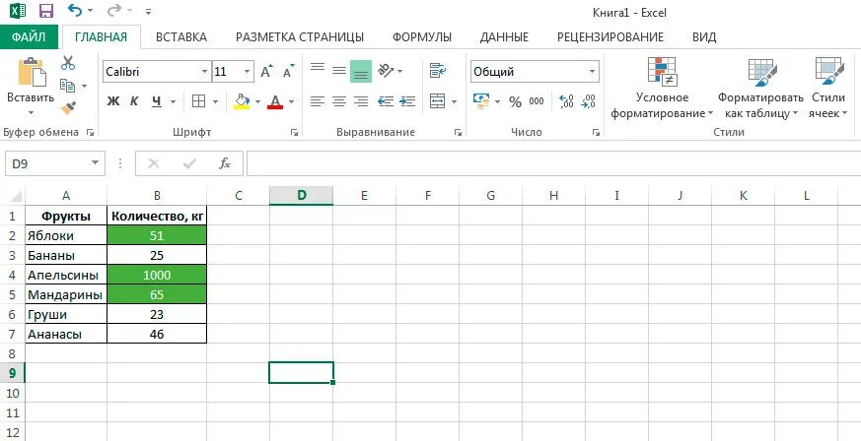This screenshot has width=861, height=441.
Task: Apply percent number style
Action: click(x=515, y=102)
